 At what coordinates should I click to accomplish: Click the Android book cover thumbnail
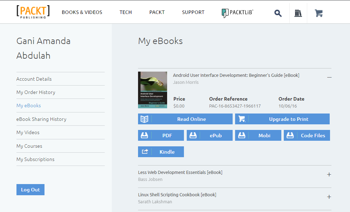(x=152, y=90)
